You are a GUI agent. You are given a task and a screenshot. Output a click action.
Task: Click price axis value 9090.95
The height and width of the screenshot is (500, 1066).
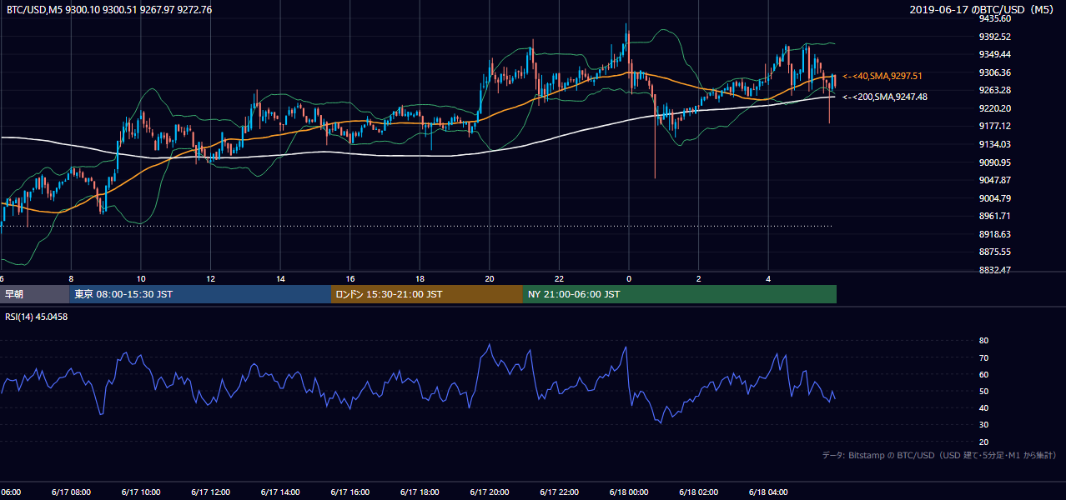pos(995,162)
